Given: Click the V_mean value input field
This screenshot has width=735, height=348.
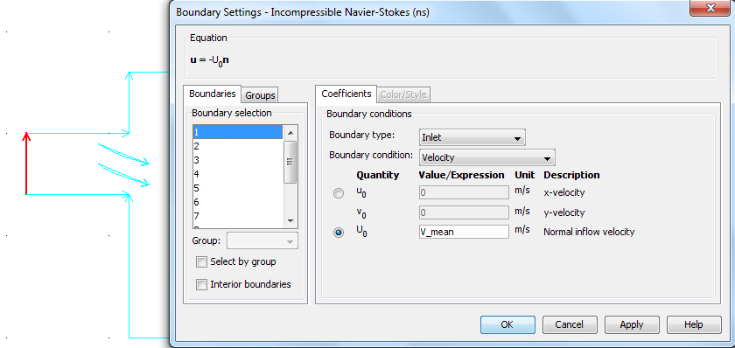Looking at the screenshot, I should [464, 232].
